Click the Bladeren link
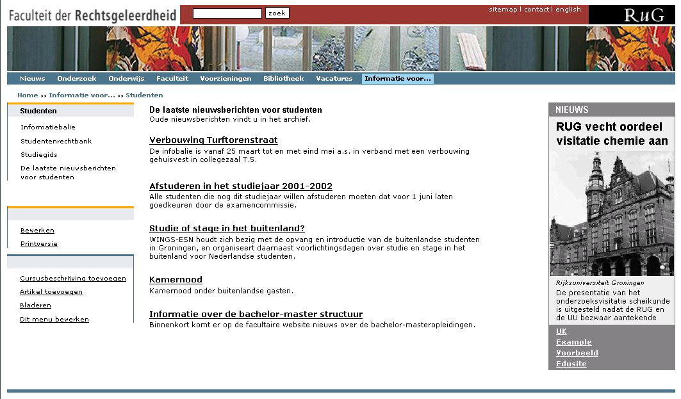Image resolution: width=681 pixels, height=399 pixels. pos(36,305)
